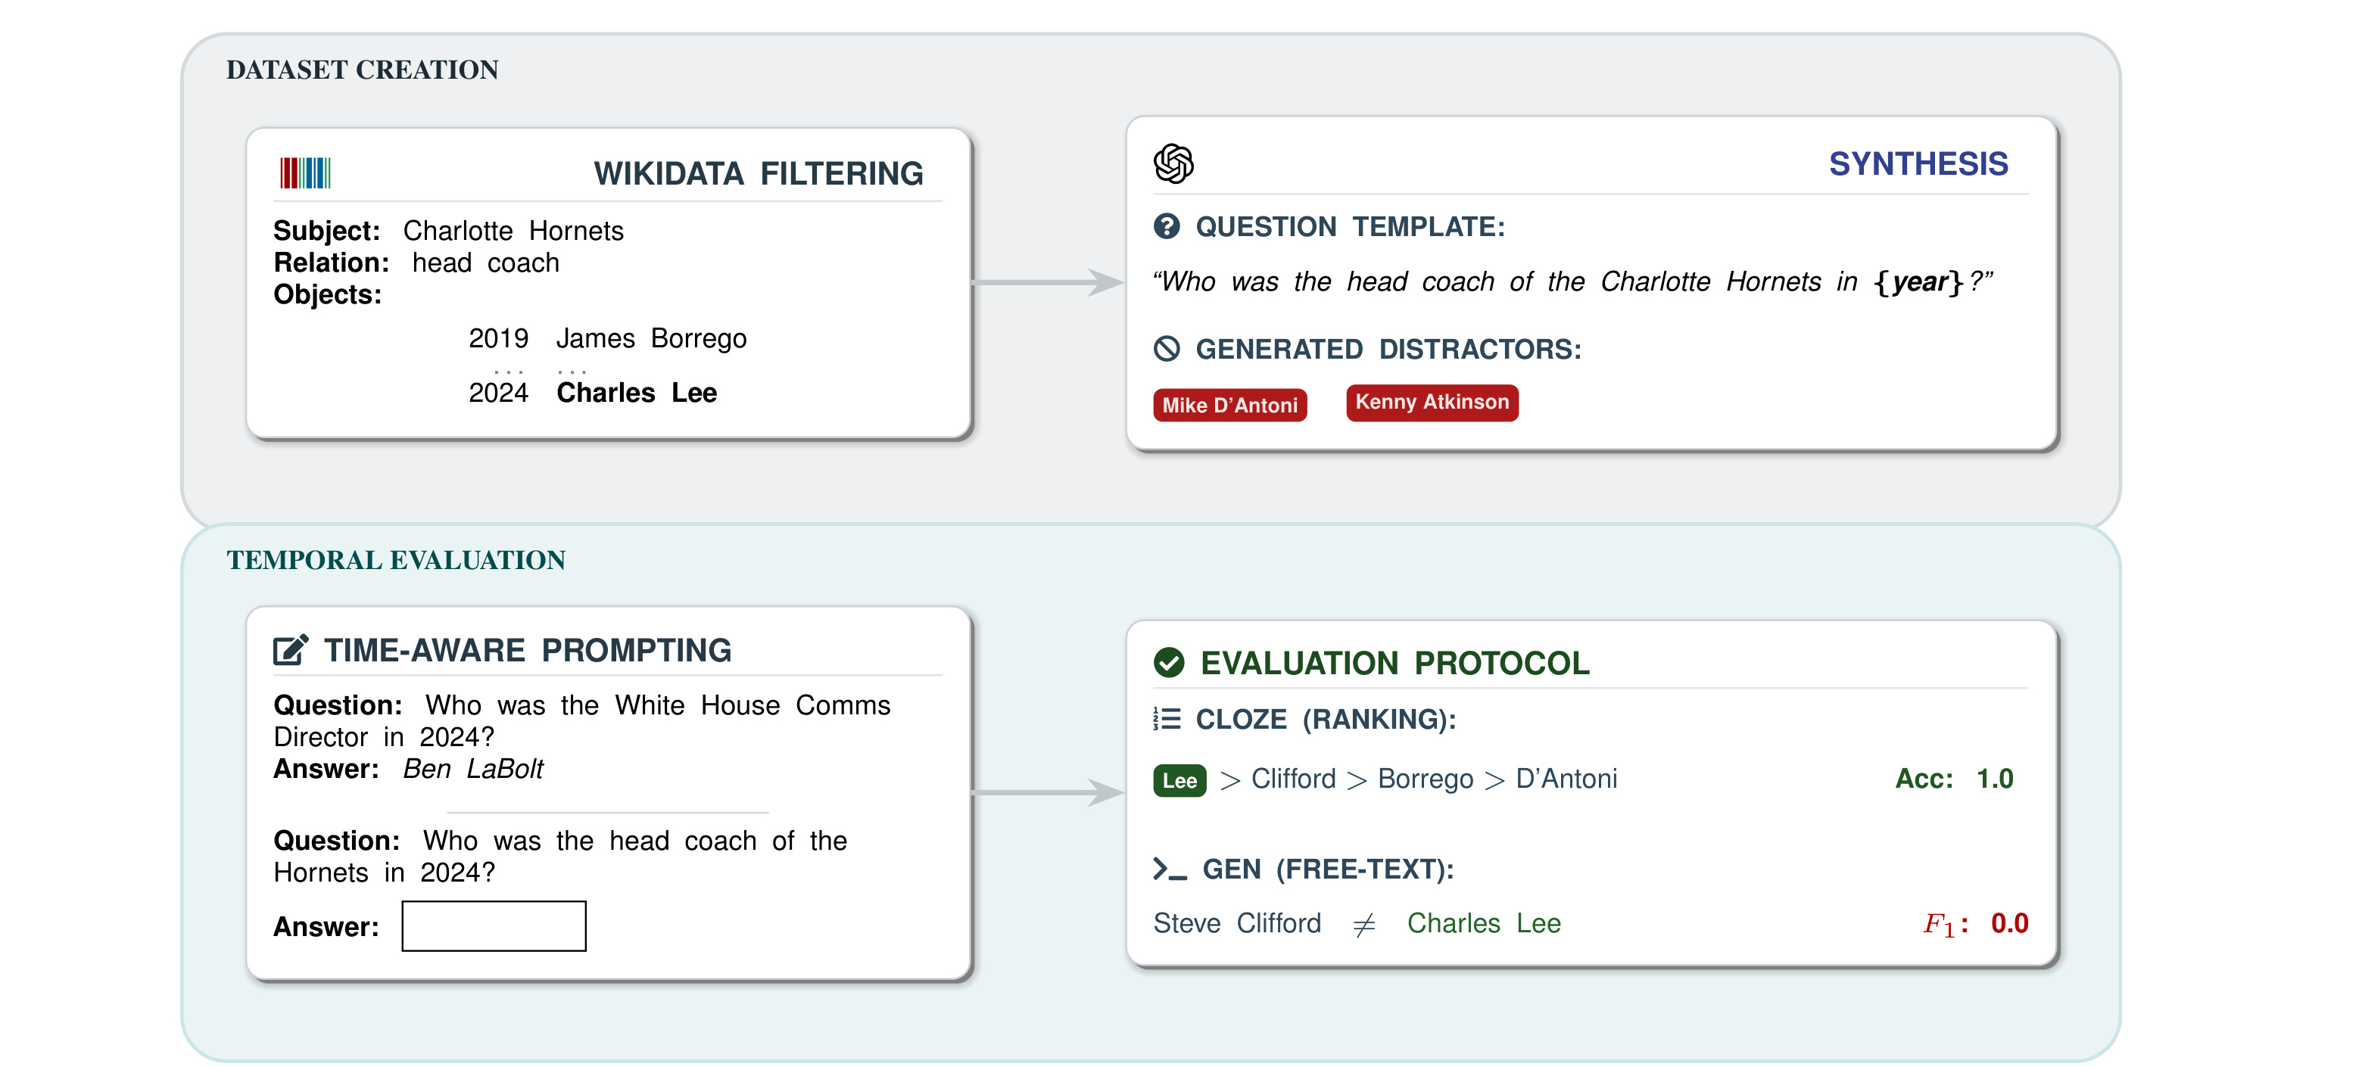
Task: Click the green Acc 1.0 score
Action: [1953, 778]
